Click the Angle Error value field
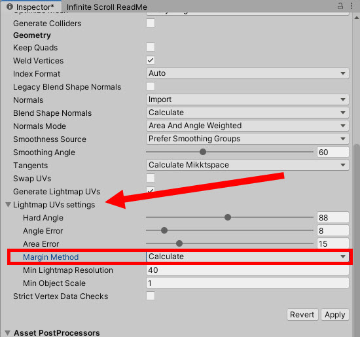 pyautogui.click(x=333, y=230)
